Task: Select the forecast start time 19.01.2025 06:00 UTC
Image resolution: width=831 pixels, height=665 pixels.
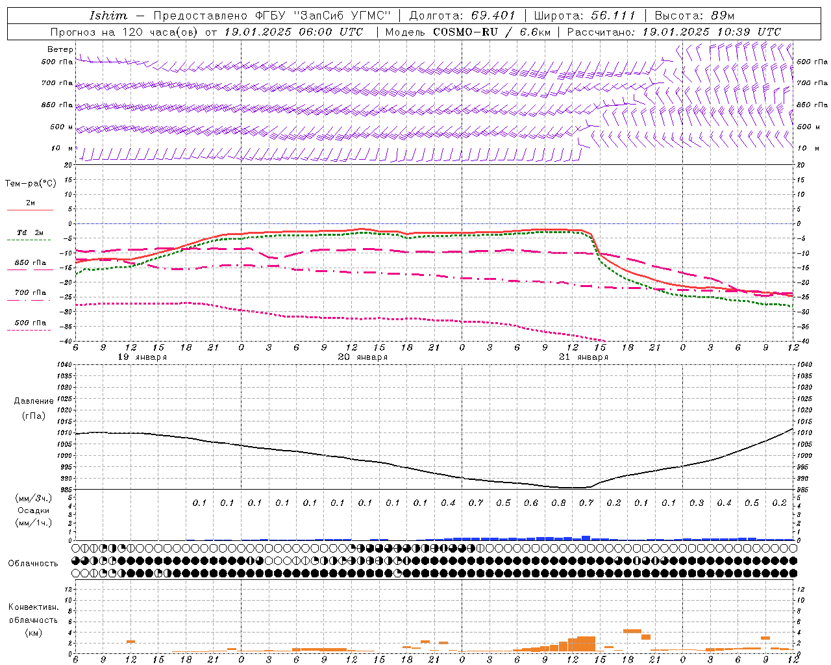Action: point(293,32)
